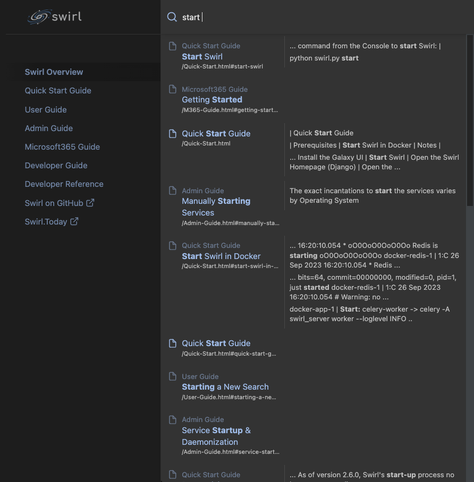Image resolution: width=474 pixels, height=482 pixels.
Task: Click the /Admin-Guide.html#service-start... path
Action: (231, 452)
